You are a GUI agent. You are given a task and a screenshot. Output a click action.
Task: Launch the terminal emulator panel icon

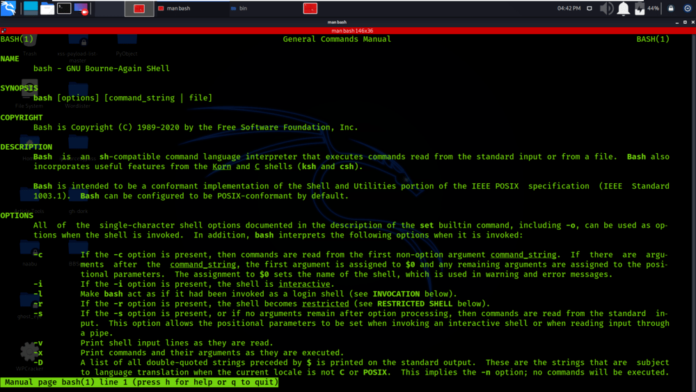click(64, 8)
